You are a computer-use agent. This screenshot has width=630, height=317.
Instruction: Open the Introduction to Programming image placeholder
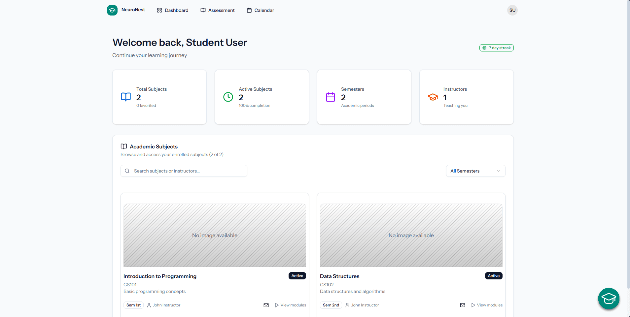(x=215, y=235)
